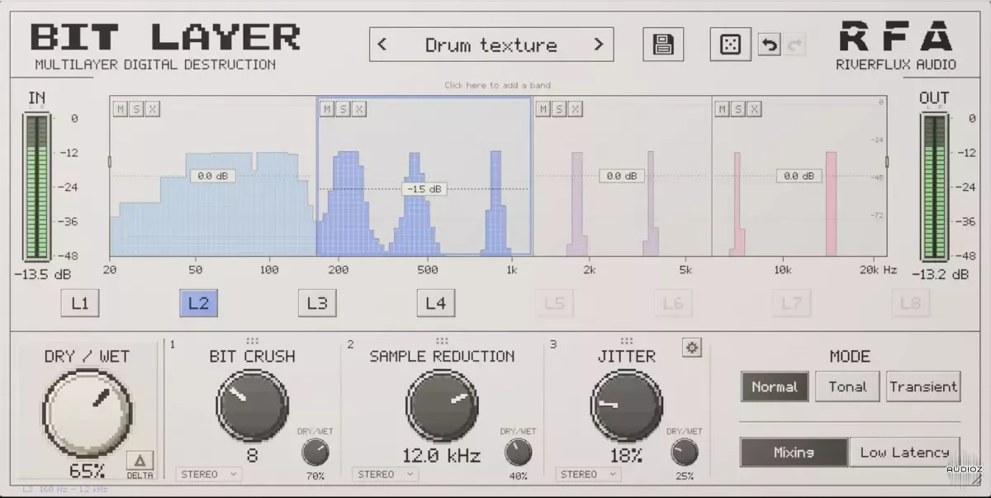Image resolution: width=991 pixels, height=498 pixels.
Task: Go to previous preset with left arrow
Action: point(382,45)
